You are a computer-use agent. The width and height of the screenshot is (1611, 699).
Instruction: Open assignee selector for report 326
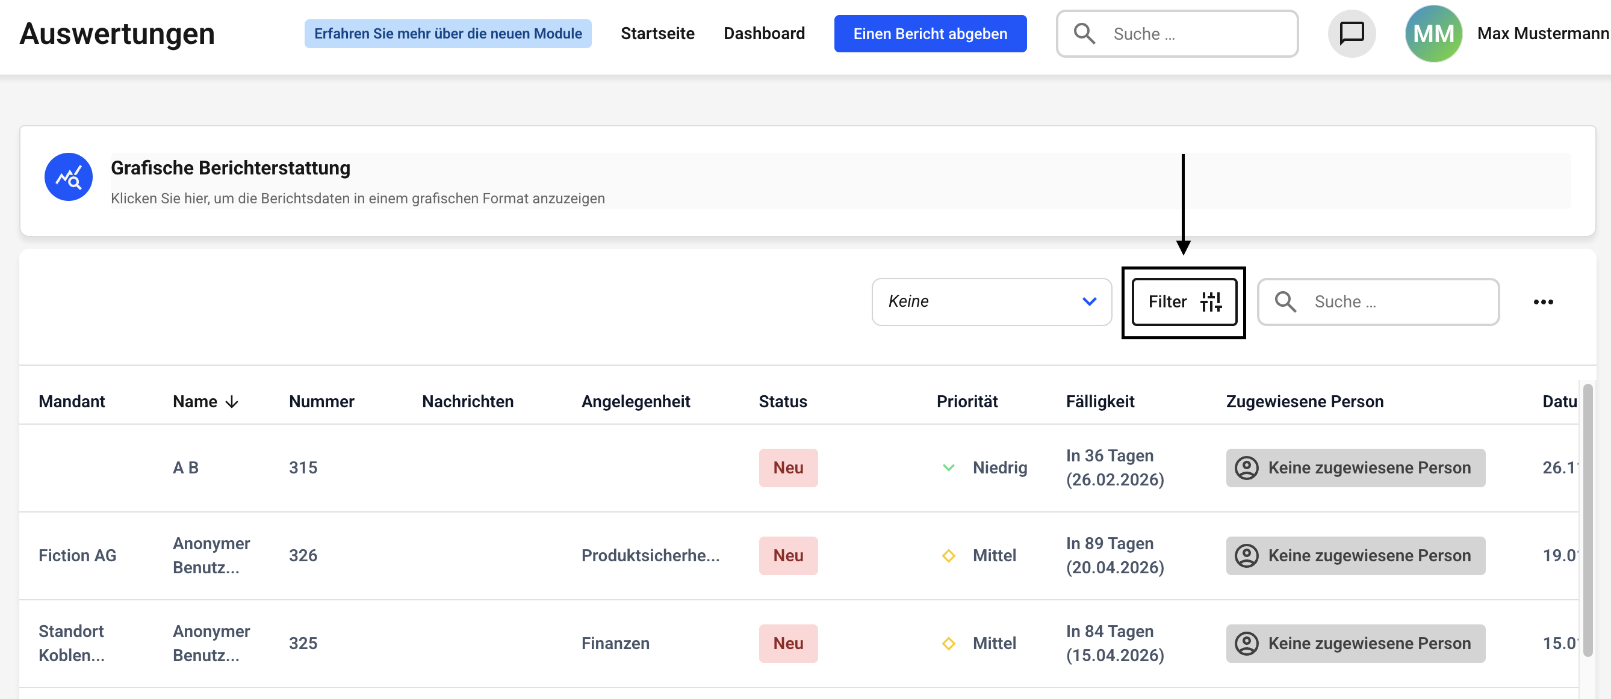point(1355,556)
